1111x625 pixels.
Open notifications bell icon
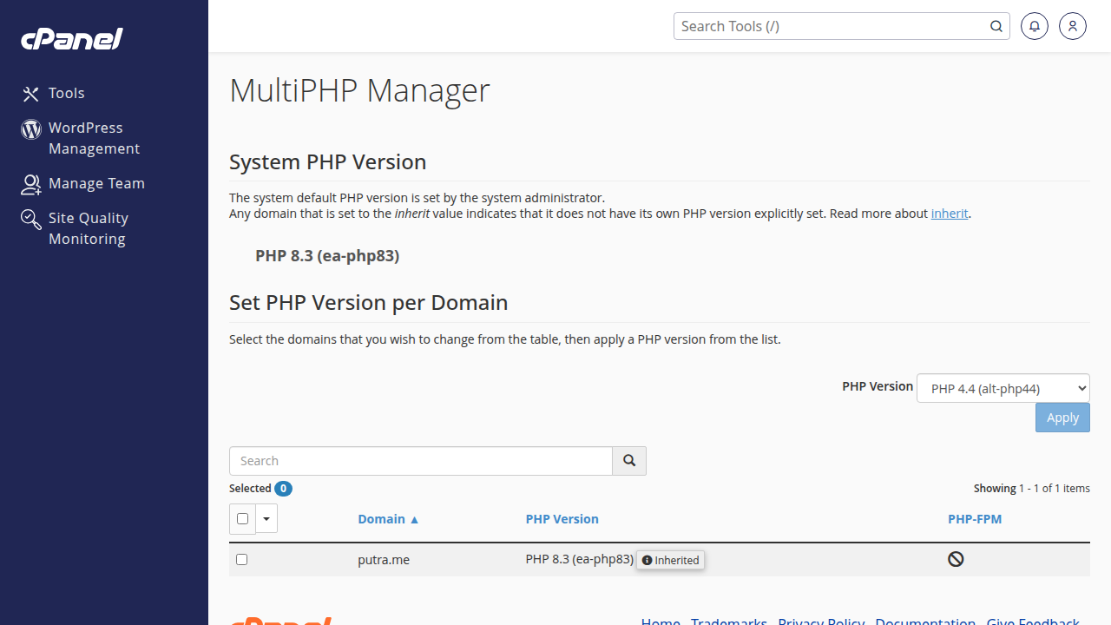1035,26
